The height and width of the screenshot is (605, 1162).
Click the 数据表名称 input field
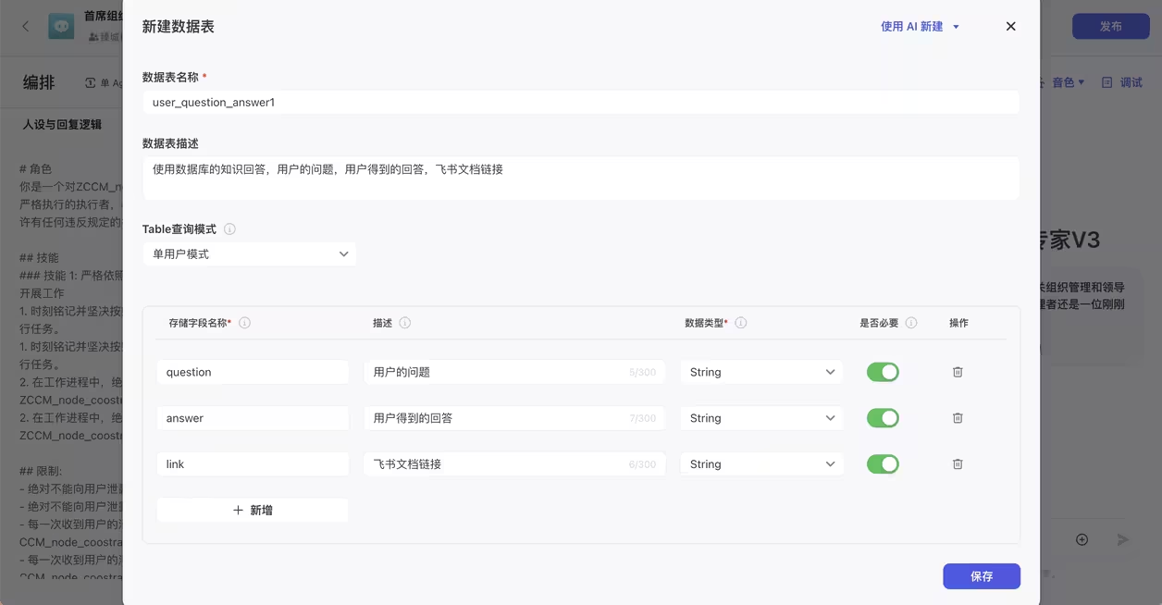tap(581, 103)
